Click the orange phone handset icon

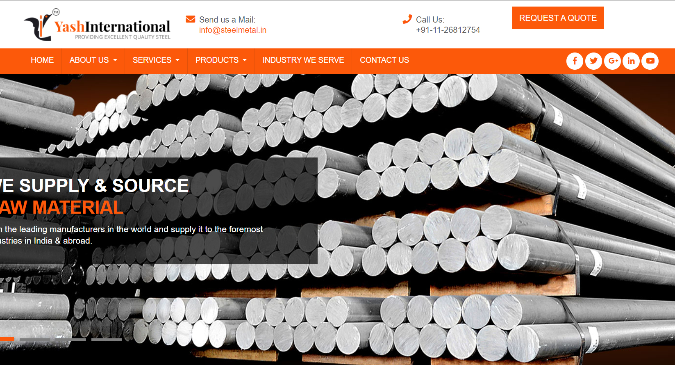pos(407,19)
